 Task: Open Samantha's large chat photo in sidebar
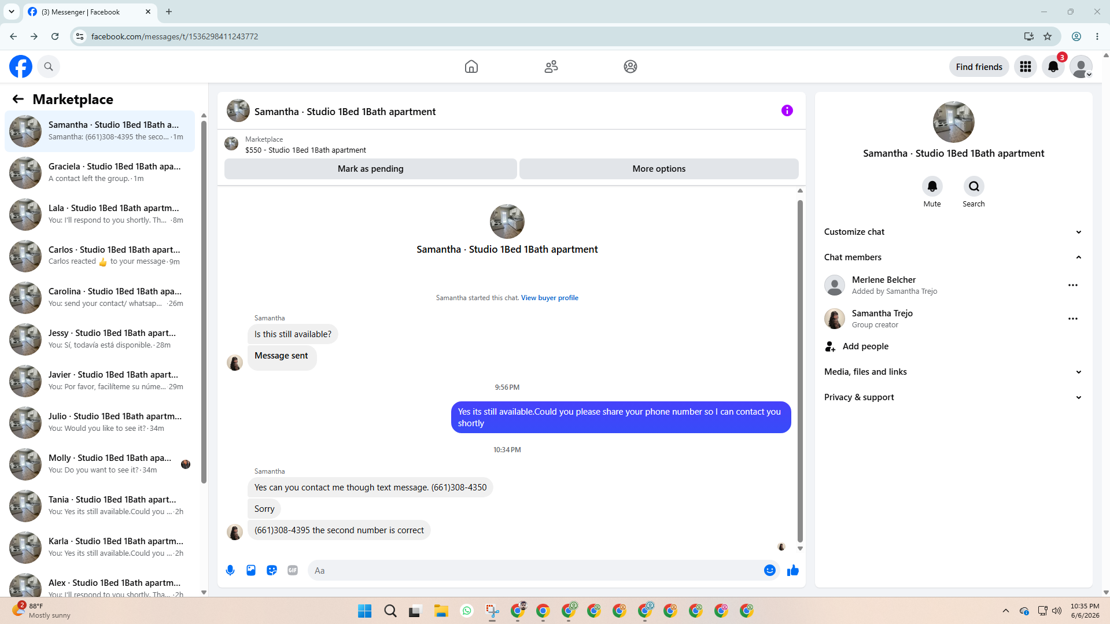pos(954,122)
